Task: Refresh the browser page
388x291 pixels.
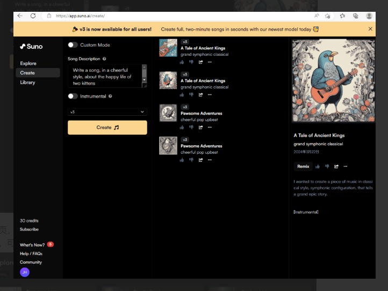Action: click(33, 16)
